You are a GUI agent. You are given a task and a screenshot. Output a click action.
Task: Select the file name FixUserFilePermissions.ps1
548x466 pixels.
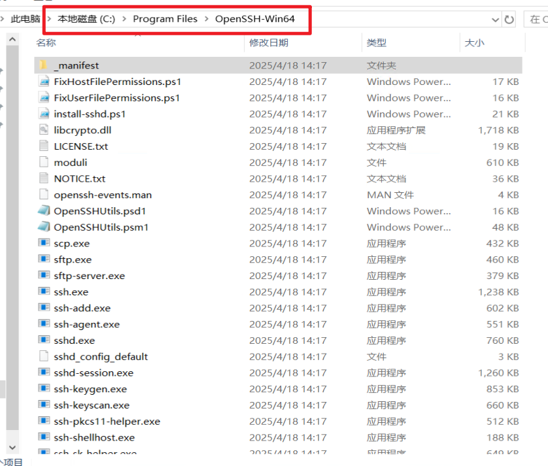pos(117,98)
